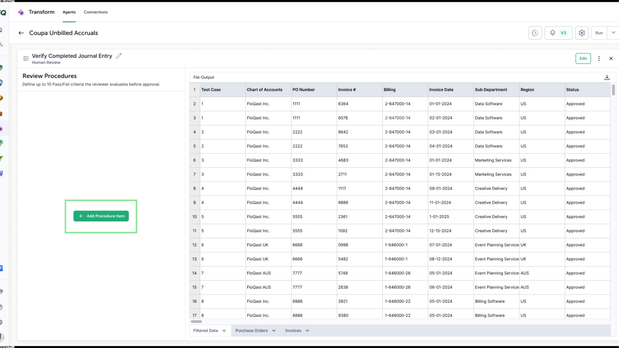Select the Invoice # column header
This screenshot has height=348, width=619.
pyautogui.click(x=360, y=90)
